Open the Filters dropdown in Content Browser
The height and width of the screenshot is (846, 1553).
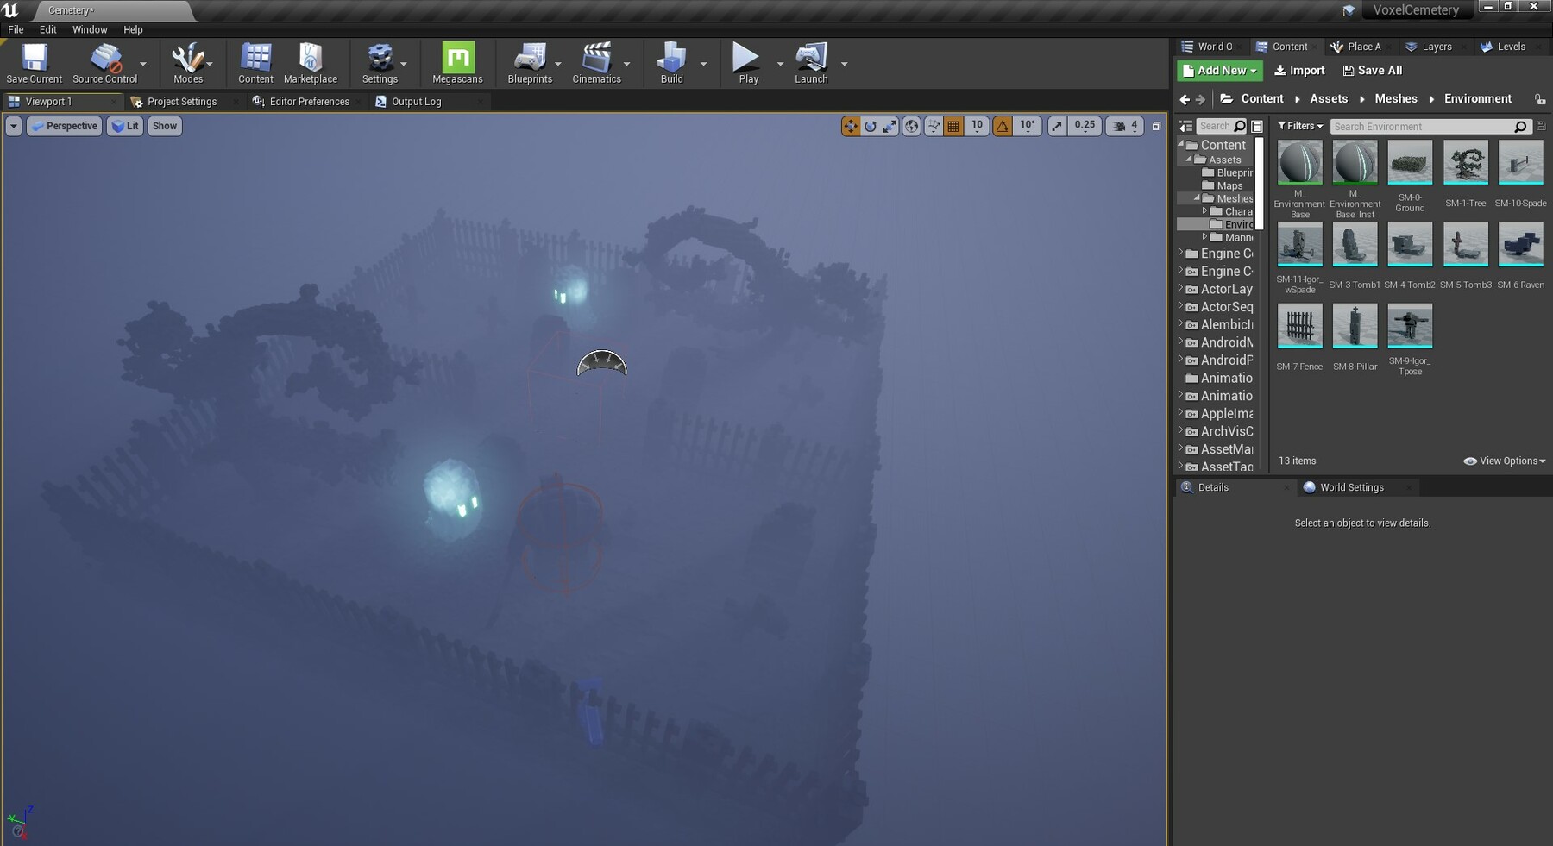coord(1299,126)
